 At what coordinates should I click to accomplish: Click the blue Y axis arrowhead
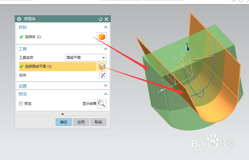(x=188, y=49)
